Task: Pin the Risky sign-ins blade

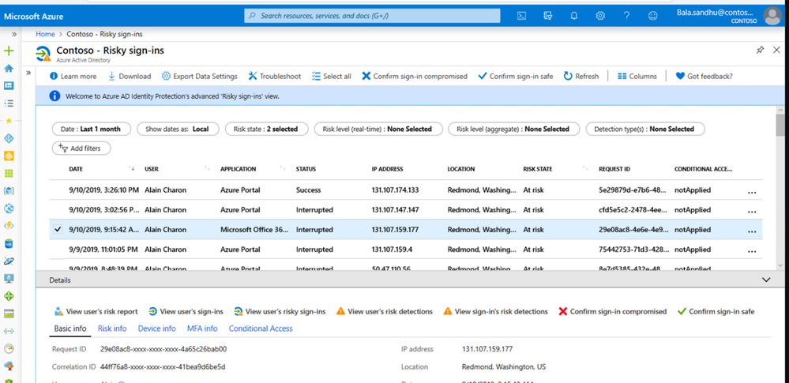Action: [761, 50]
